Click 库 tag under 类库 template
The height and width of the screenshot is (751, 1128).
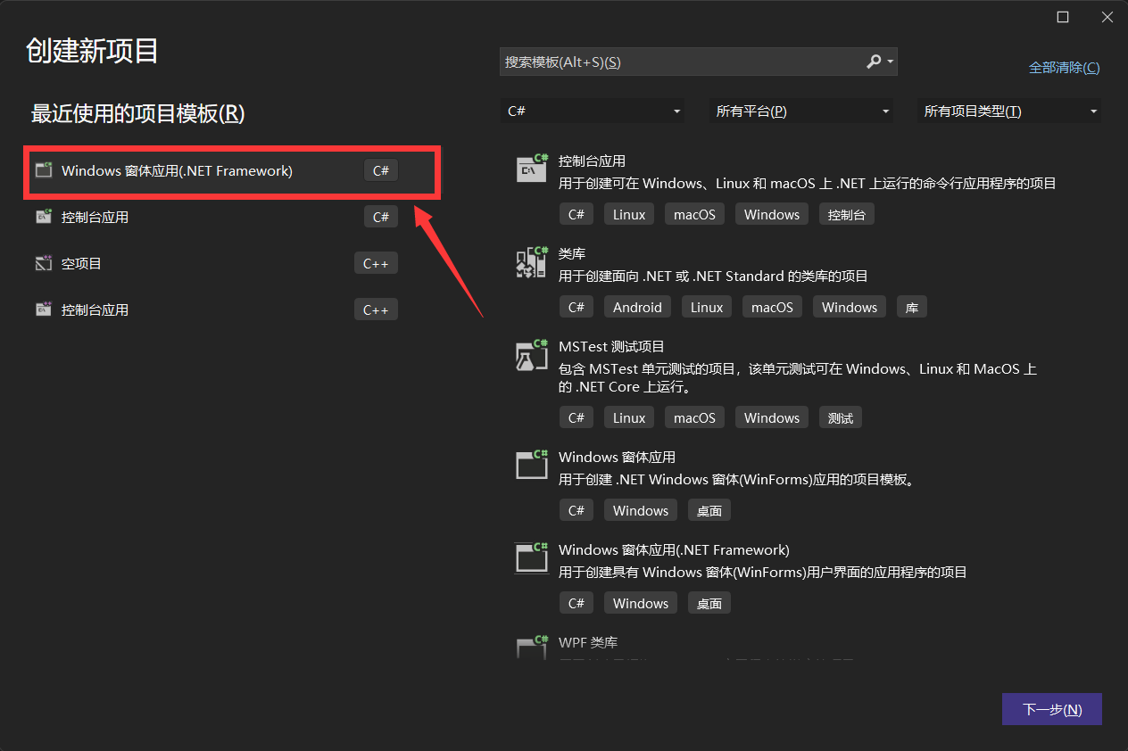tap(912, 307)
